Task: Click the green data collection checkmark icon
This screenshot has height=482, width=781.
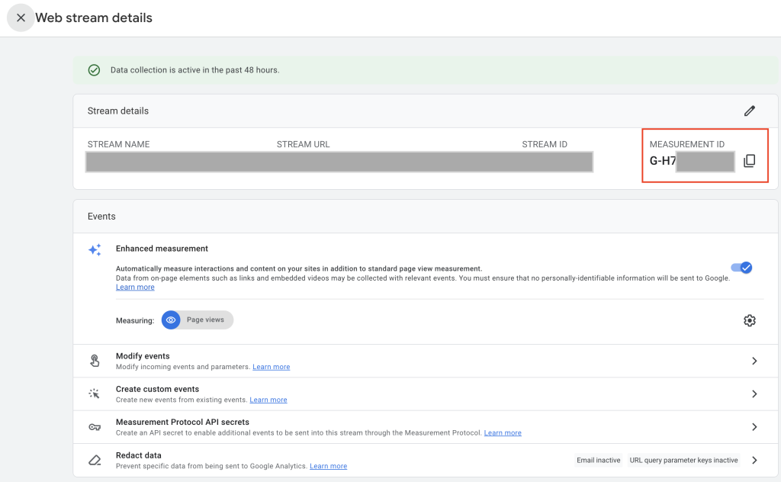Action: (94, 70)
